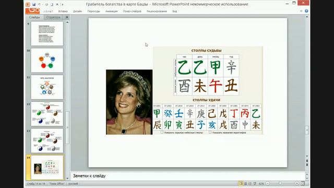Click the red 丁 character in luck pillars
Screen dimensions: 334x188
pos(234,113)
